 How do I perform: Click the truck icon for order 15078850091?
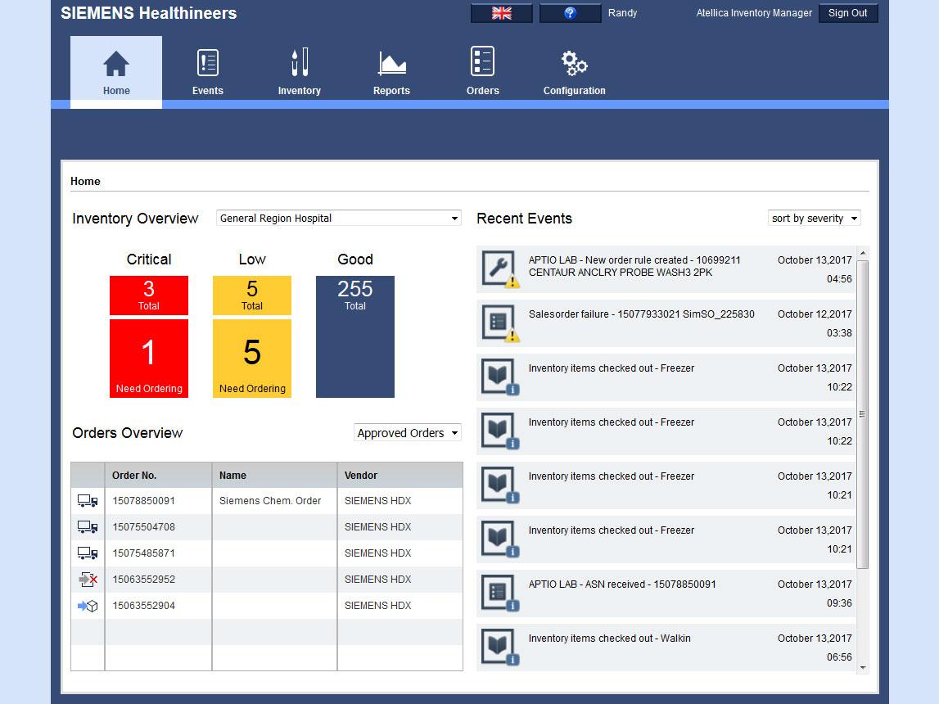(x=88, y=501)
